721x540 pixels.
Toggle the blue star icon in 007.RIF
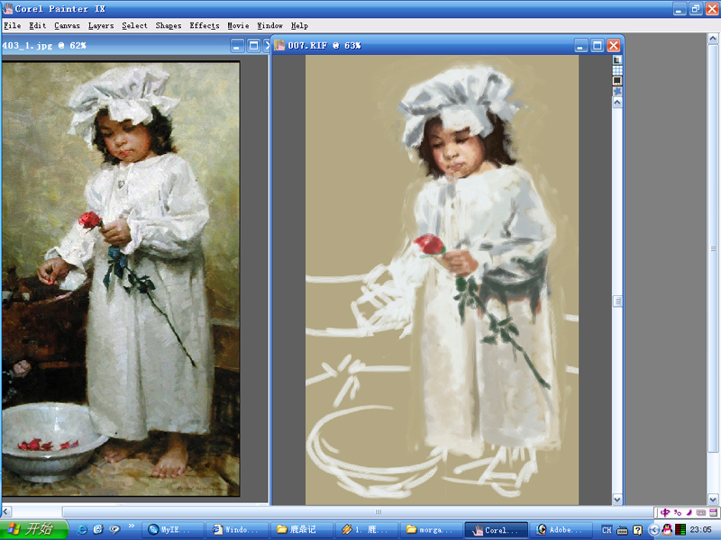click(617, 92)
